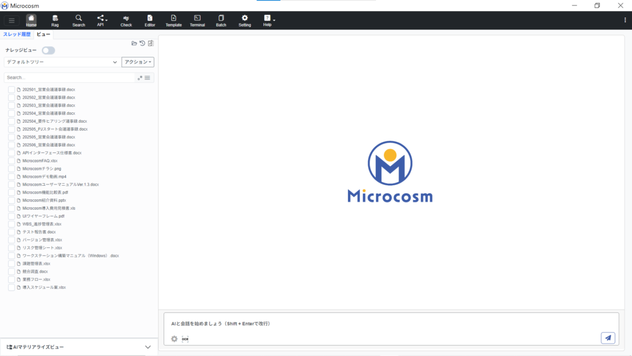Select file Microcosm導入費用見積書.xls
This screenshot has height=356, width=632.
point(49,208)
